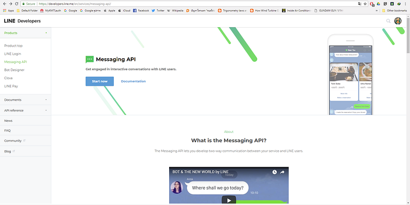Viewport: 410px width, 205px height.
Task: Open Clova in the sidebar
Action: point(8,78)
